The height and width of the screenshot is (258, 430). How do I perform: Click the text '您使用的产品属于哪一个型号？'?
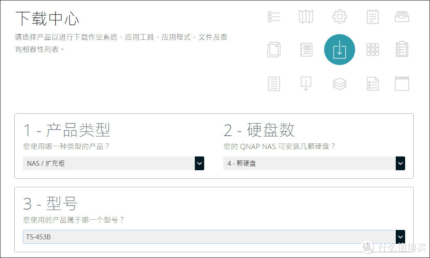pyautogui.click(x=73, y=220)
